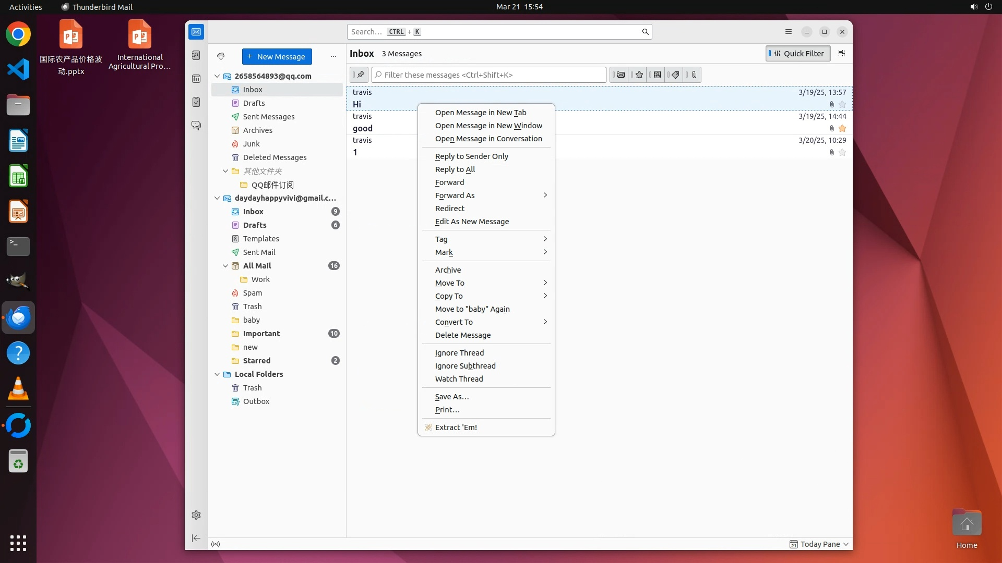
Task: Collapse the 2658564893@qq.com account tree
Action: 217,76
